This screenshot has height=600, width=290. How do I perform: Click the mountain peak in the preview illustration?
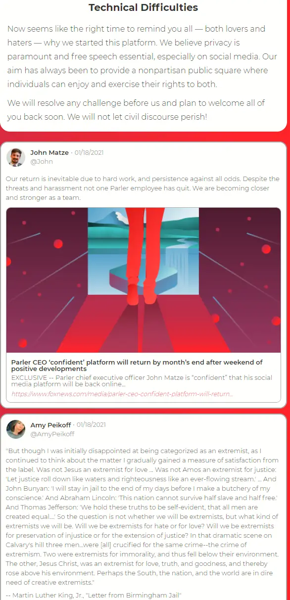click(111, 216)
